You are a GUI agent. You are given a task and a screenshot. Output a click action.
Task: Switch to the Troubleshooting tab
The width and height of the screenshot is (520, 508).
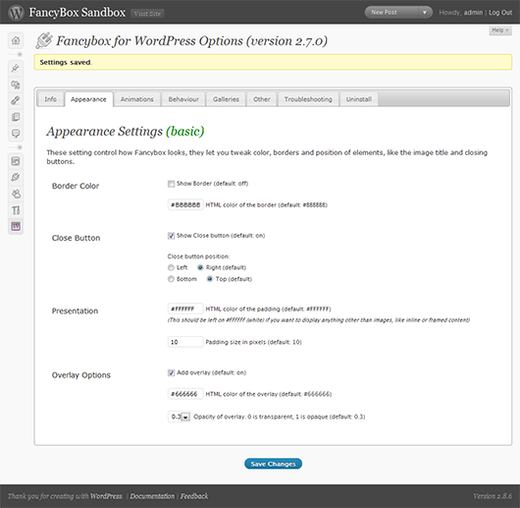308,99
